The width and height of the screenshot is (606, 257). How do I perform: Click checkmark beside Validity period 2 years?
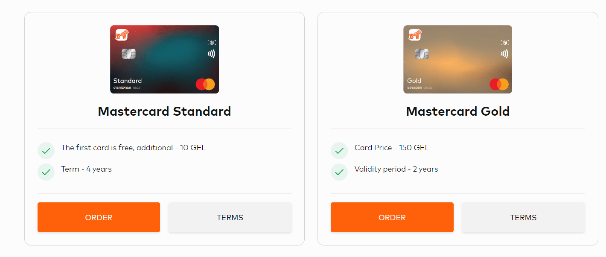pos(339,172)
